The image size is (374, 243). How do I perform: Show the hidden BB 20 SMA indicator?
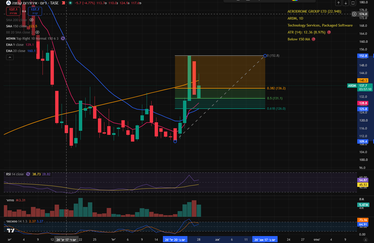coord(37,32)
